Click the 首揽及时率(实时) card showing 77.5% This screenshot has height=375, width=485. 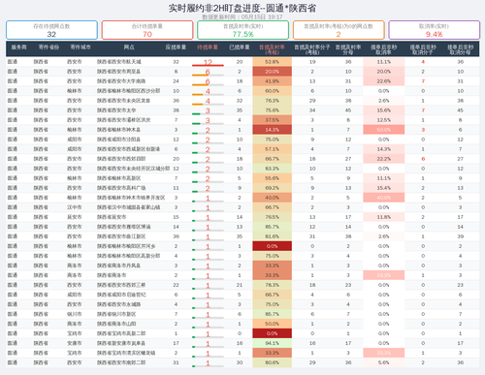tap(242, 30)
